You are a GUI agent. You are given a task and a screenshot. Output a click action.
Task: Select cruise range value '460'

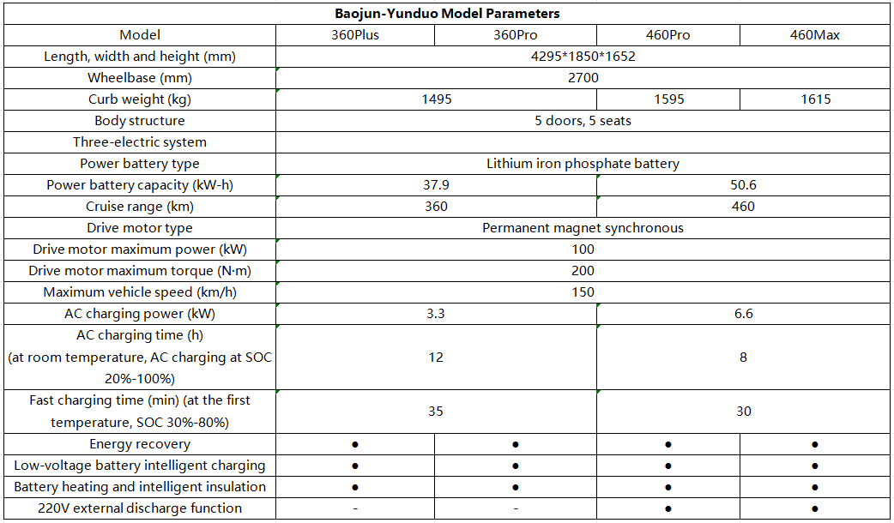[744, 207]
